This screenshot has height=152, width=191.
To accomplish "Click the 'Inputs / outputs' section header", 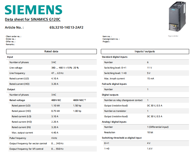I will click(x=145, y=51).
